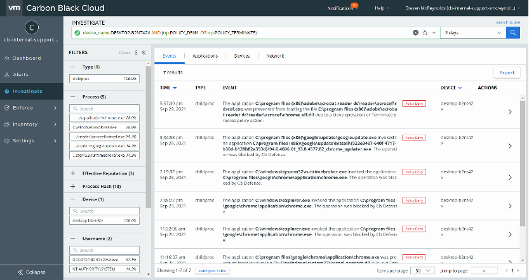
Task: Open the Help menu
Action: tap(381, 8)
